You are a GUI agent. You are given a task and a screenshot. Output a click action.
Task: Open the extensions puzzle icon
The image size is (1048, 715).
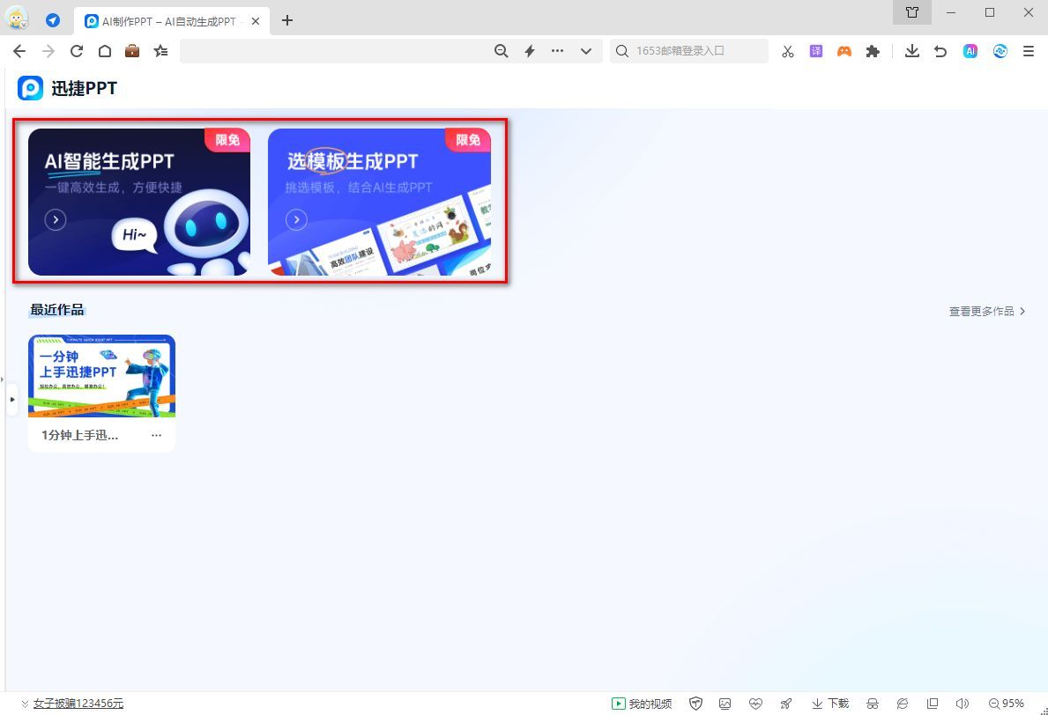[x=873, y=51]
